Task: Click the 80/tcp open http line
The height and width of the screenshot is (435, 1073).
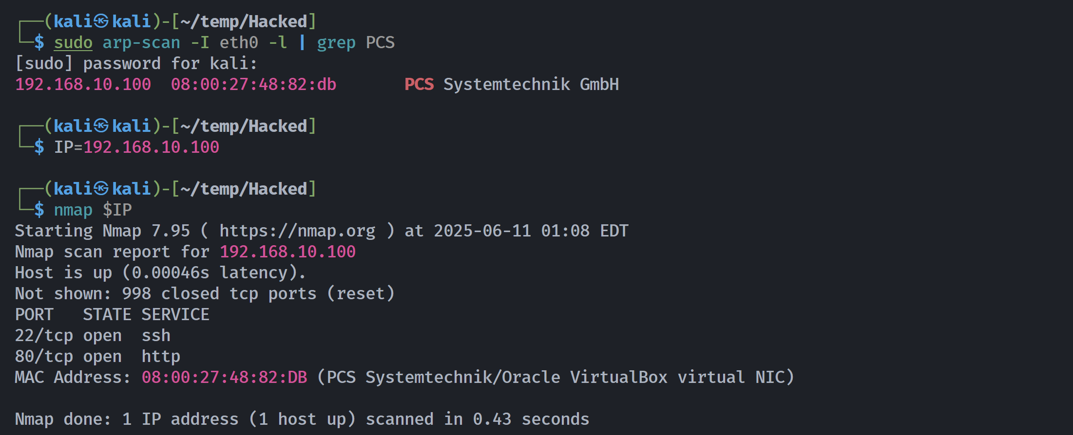Action: point(97,357)
